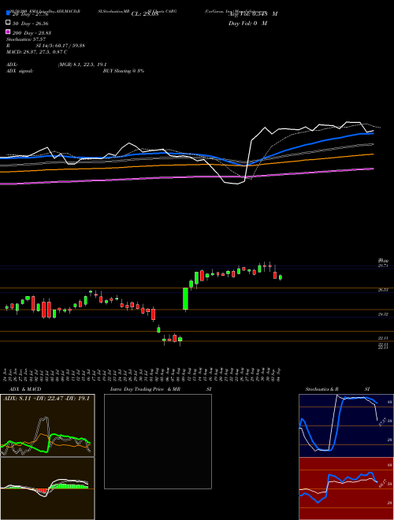This screenshot has height=520, width=394.
Task: Click the orange moving average line
Action: pyautogui.click(x=186, y=165)
